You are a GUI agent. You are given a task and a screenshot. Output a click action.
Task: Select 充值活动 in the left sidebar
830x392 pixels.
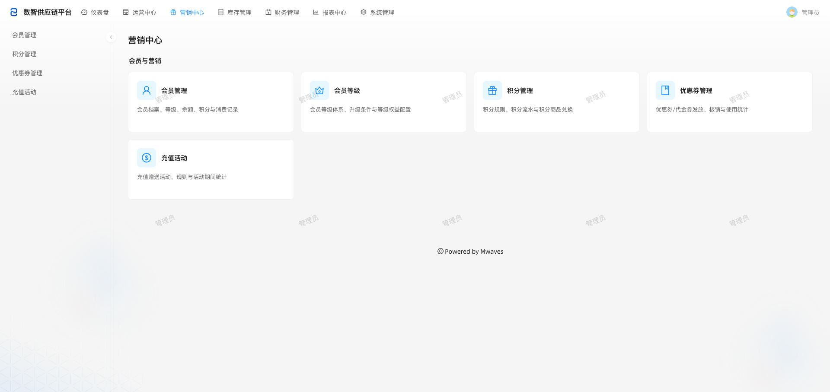click(x=24, y=92)
